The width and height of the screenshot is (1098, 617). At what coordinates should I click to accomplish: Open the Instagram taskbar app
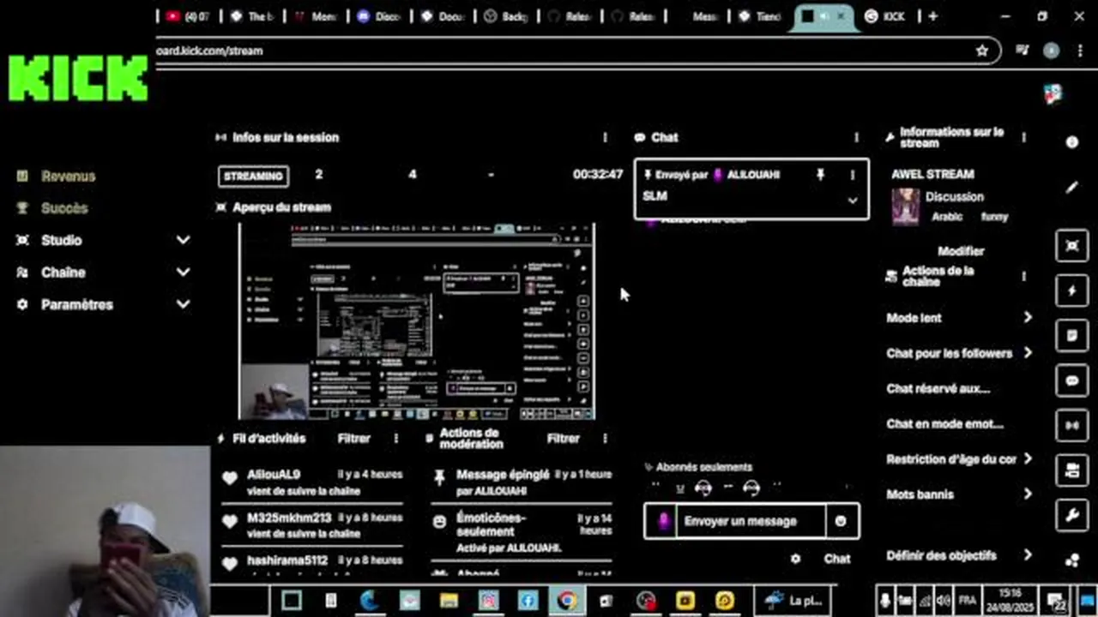point(488,601)
